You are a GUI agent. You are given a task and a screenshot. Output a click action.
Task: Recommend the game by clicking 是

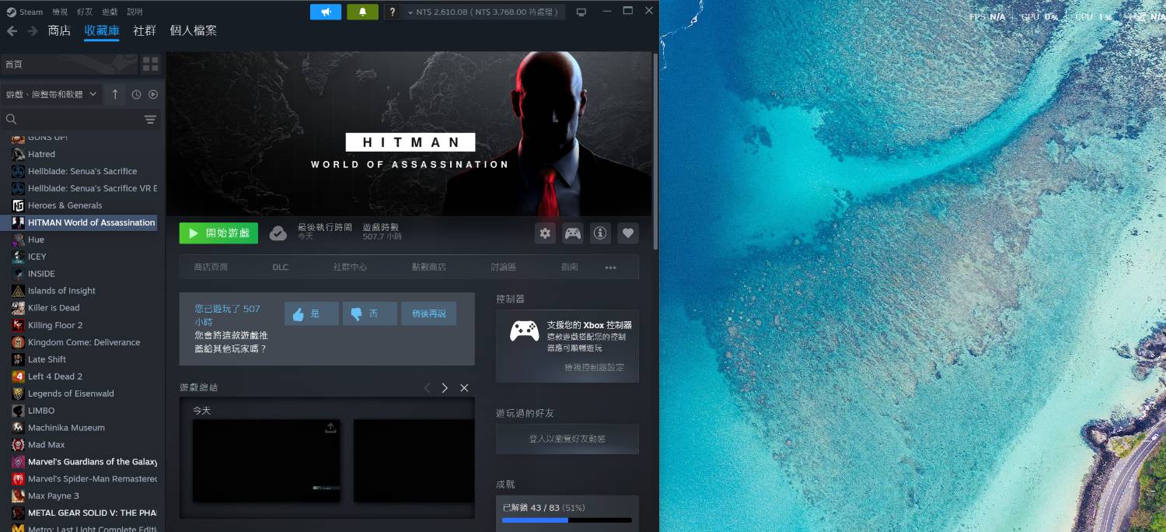pyautogui.click(x=312, y=313)
